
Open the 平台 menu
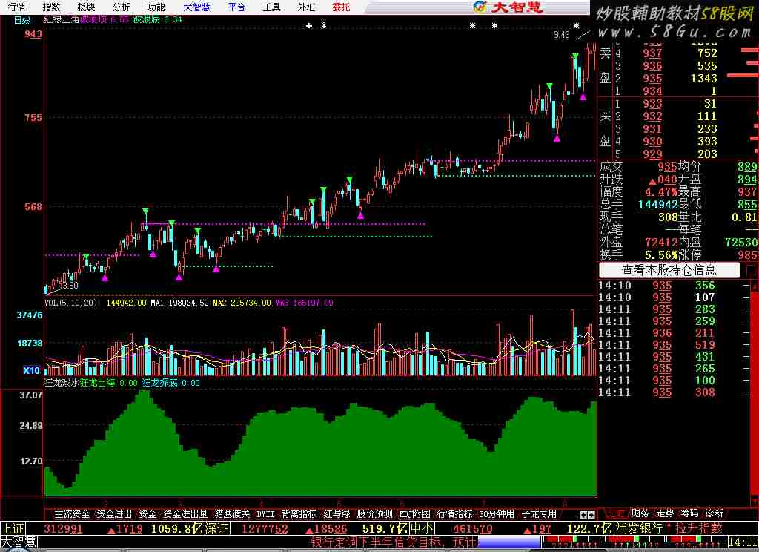[236, 7]
